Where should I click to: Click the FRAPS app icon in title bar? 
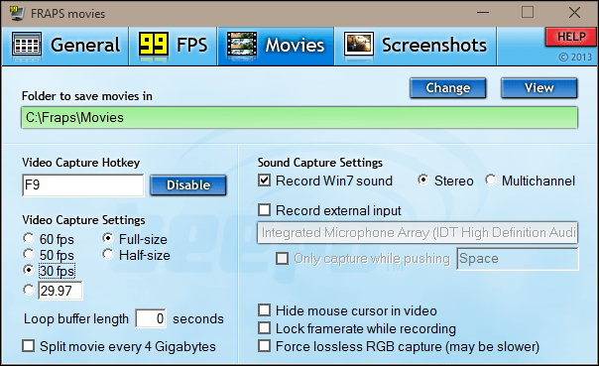pyautogui.click(x=17, y=13)
